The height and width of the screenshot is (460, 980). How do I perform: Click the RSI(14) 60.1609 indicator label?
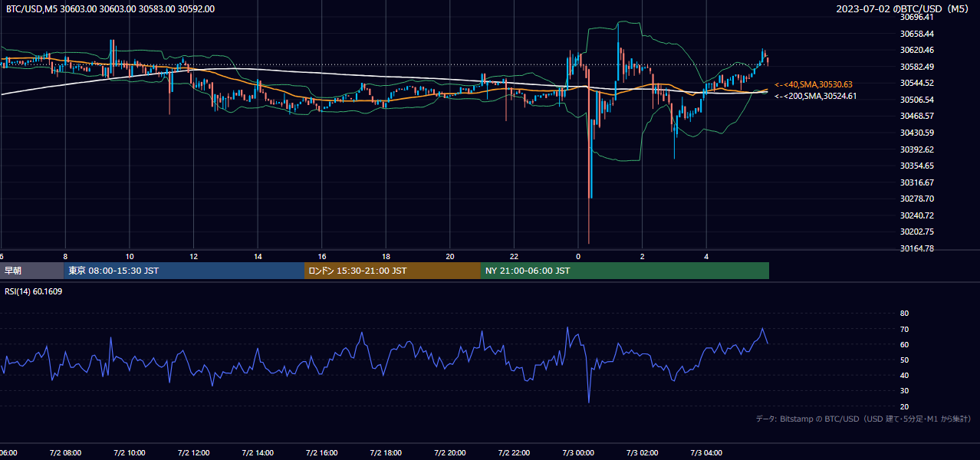click(34, 291)
